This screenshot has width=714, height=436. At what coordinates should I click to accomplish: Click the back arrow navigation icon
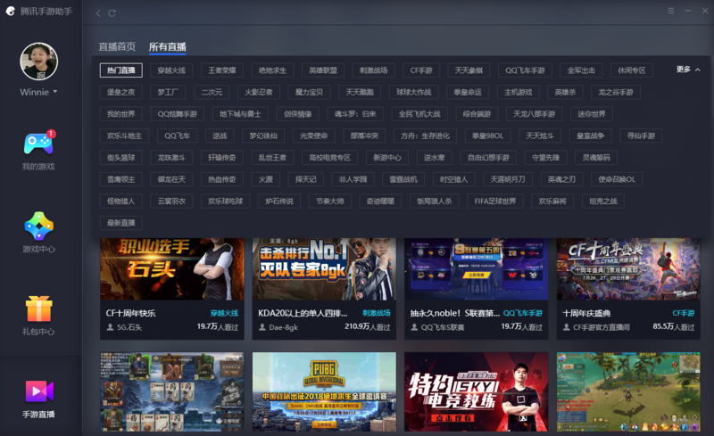[x=98, y=13]
